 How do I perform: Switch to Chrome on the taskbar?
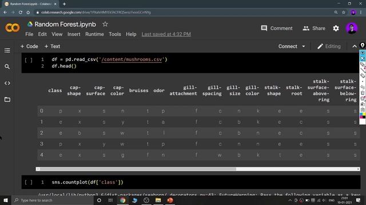pos(122,200)
